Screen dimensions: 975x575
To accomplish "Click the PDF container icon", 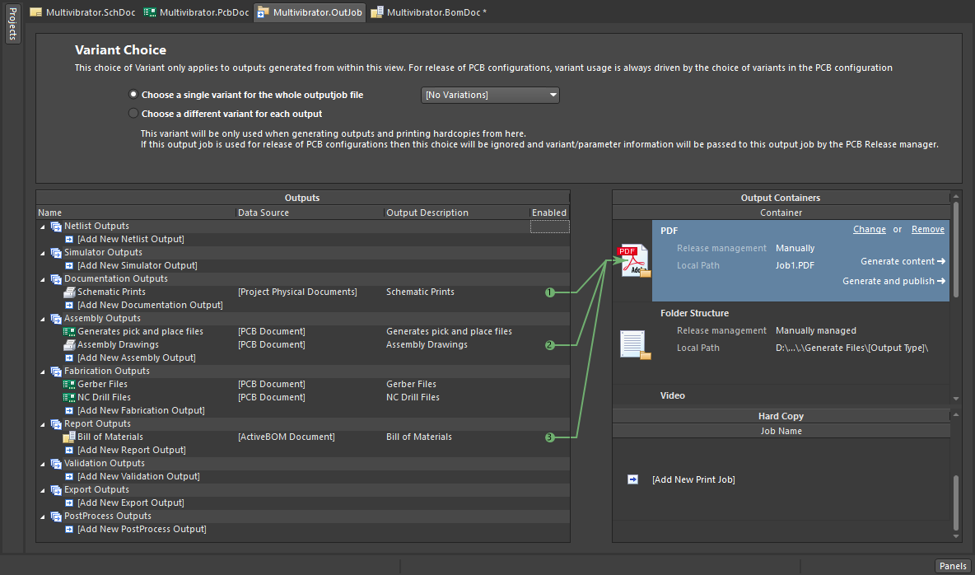I will pyautogui.click(x=635, y=261).
